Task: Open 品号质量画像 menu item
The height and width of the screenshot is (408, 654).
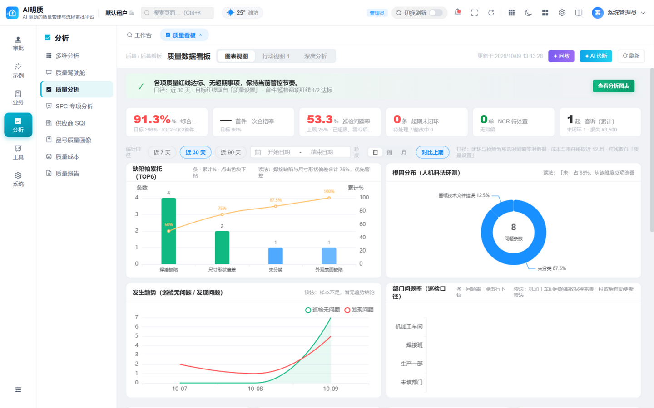Action: pyautogui.click(x=77, y=140)
